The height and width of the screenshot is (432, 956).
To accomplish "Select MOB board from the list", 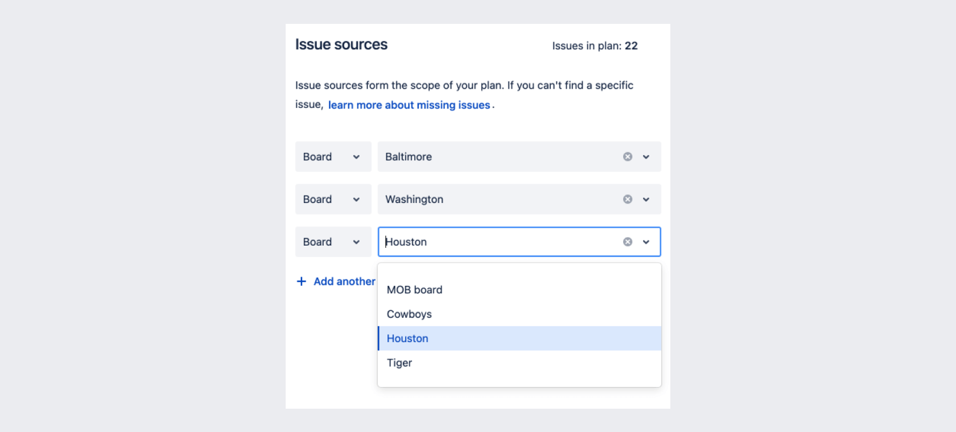I will [x=520, y=290].
